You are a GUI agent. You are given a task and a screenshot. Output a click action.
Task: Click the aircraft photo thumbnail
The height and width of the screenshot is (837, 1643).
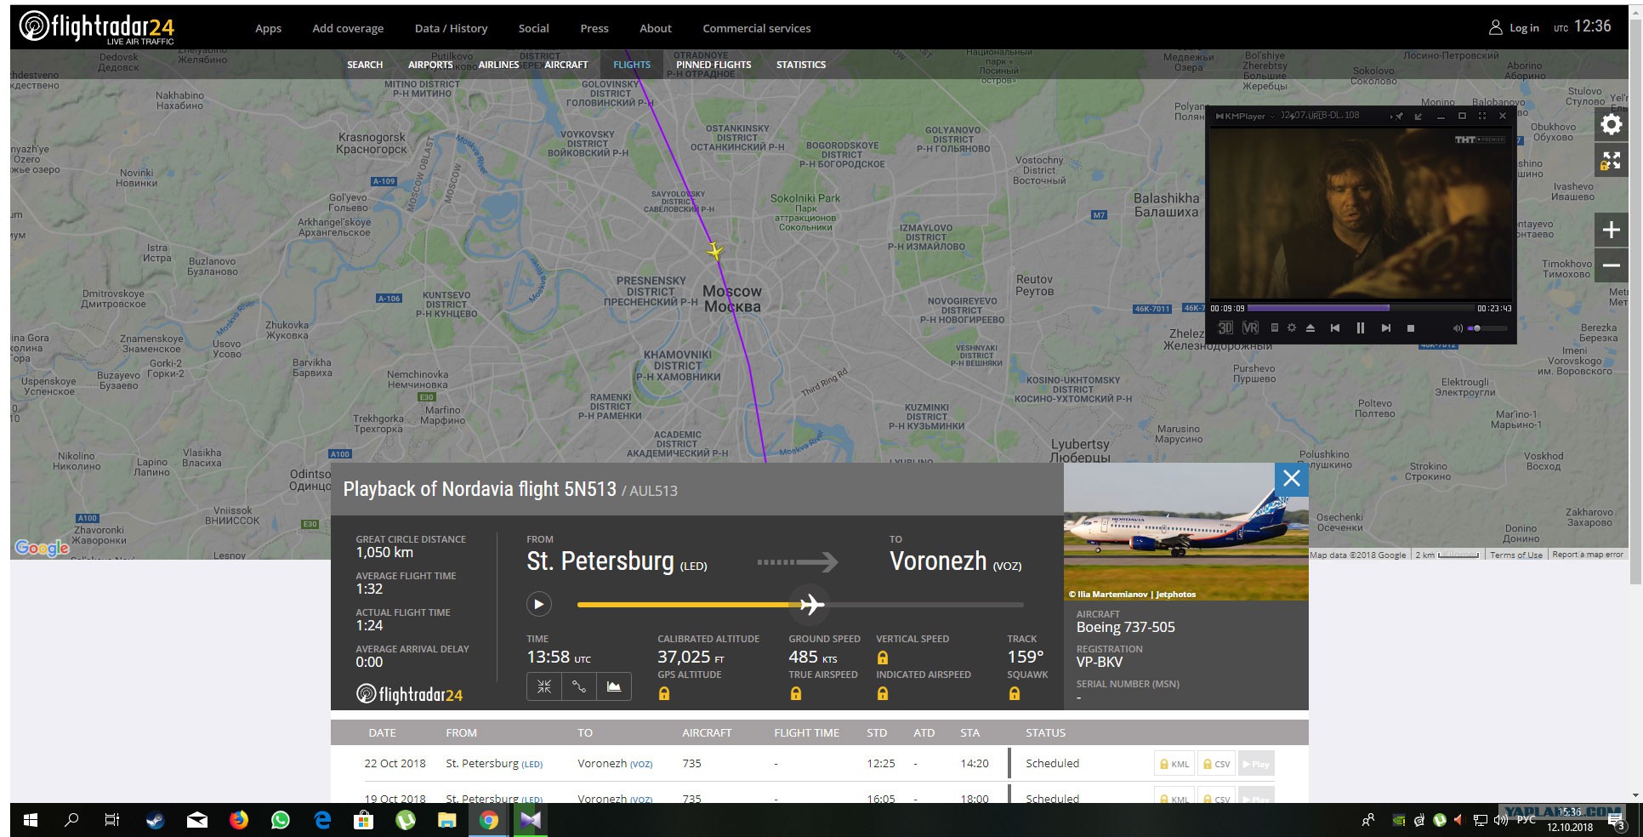1185,532
